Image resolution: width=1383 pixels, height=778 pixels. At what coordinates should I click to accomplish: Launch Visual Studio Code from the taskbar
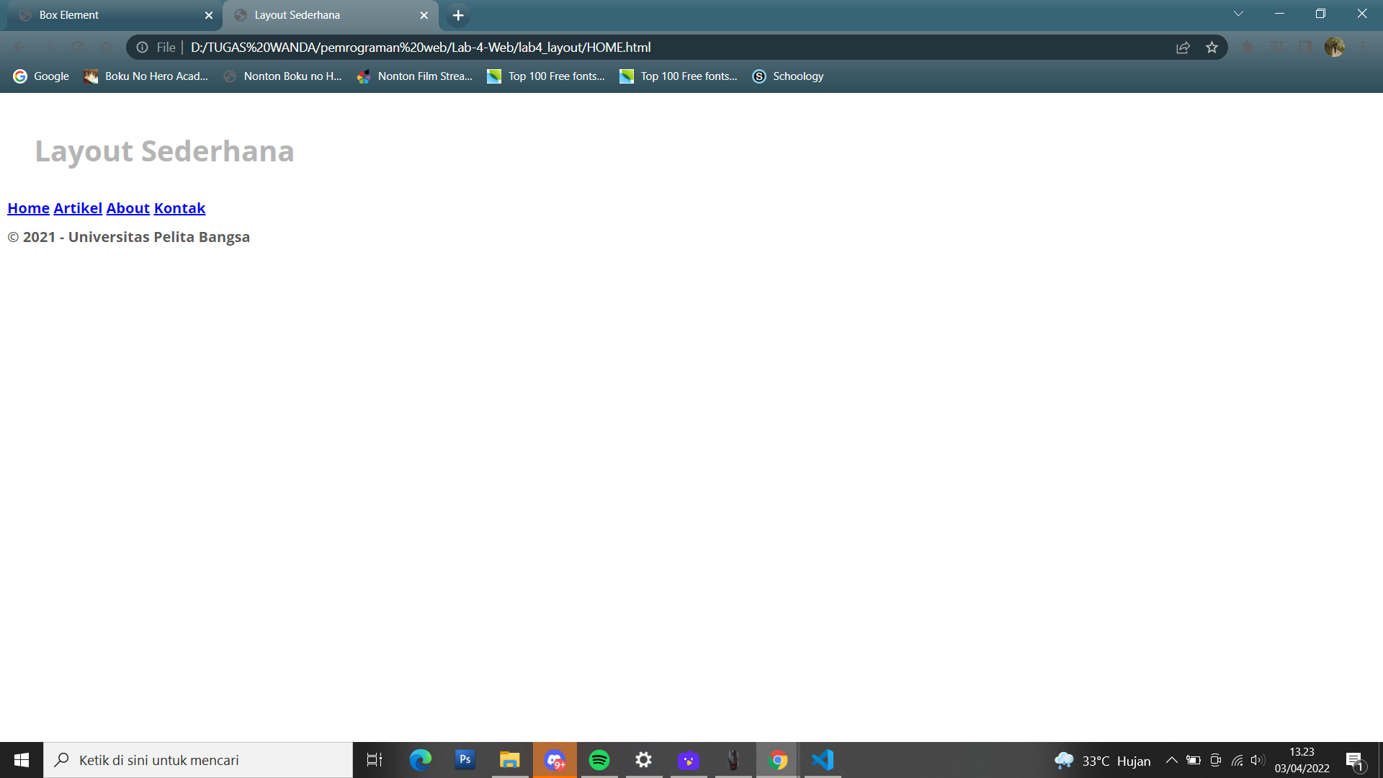tap(821, 760)
